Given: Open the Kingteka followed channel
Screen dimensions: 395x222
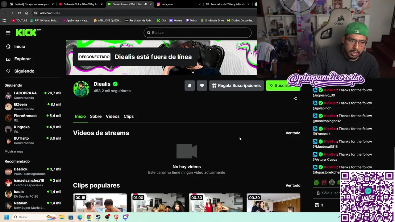Looking at the screenshot, I should [x=33, y=129].
